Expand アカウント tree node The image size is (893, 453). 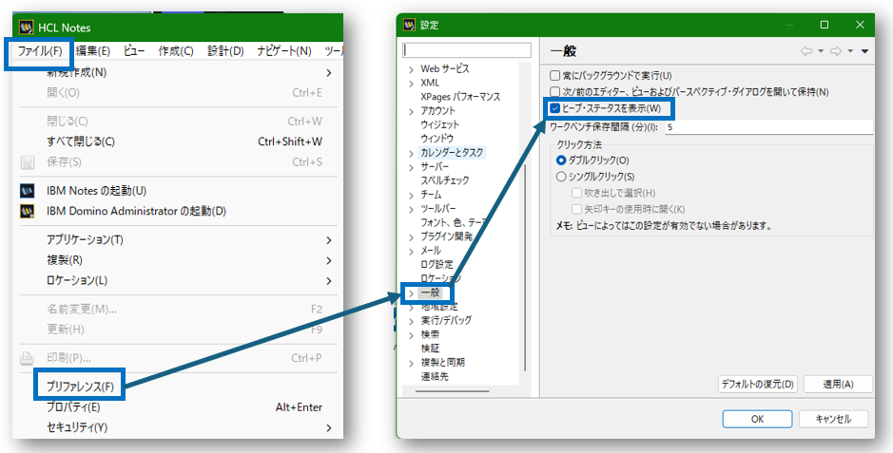(411, 111)
